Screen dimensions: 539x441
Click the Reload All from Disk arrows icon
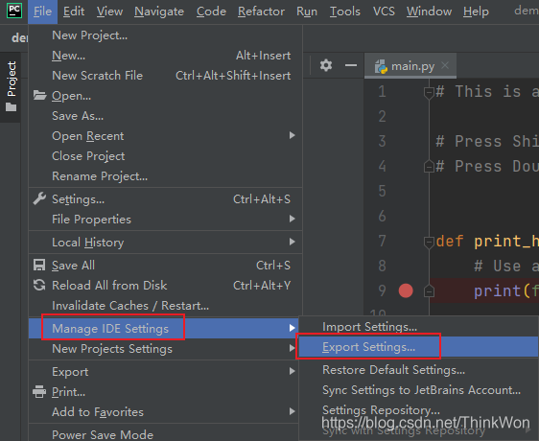click(x=39, y=285)
